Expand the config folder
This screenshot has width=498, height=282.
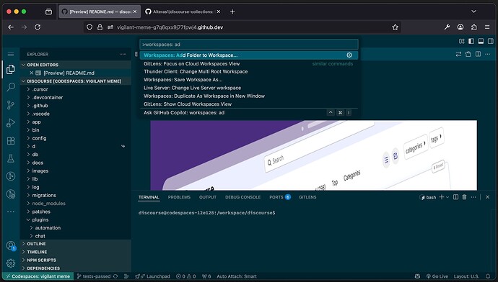[76, 138]
